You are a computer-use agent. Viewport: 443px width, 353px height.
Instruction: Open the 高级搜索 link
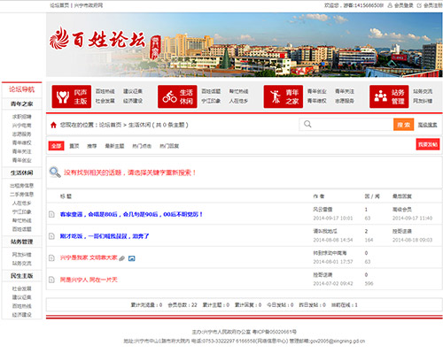[x=427, y=125]
